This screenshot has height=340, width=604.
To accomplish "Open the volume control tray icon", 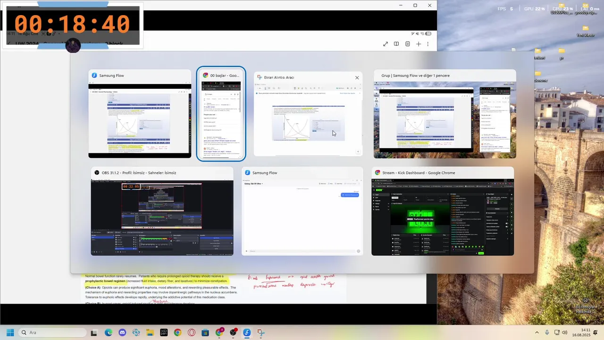I will [x=565, y=332].
